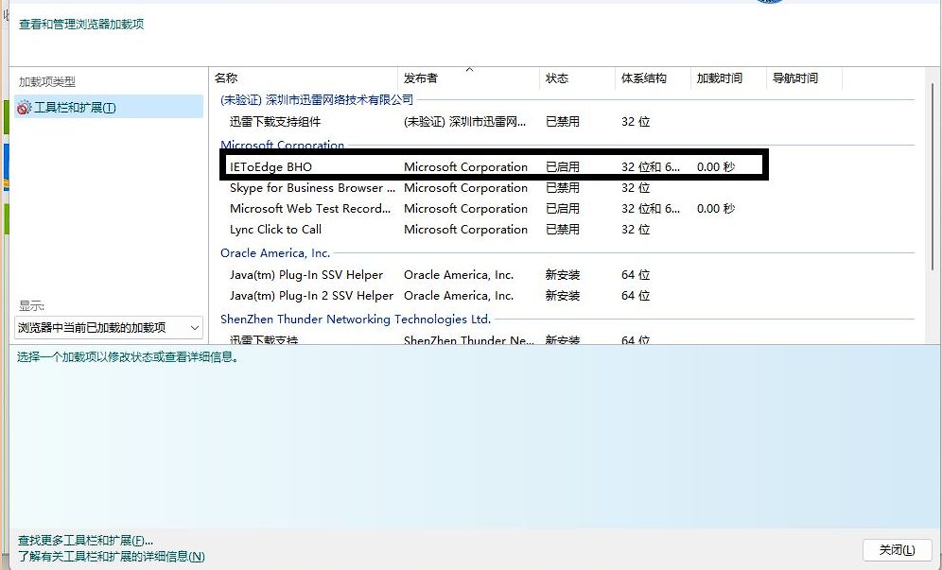Click the 体系结构 column header
The height and width of the screenshot is (570, 942).
point(643,78)
